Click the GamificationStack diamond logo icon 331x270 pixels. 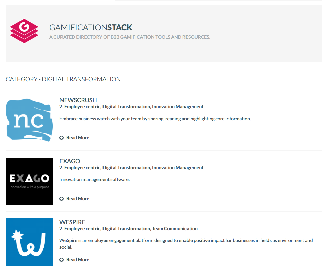[x=24, y=30]
